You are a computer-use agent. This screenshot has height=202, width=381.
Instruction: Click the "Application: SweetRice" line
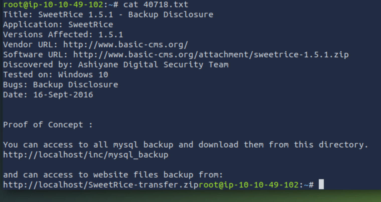pyautogui.click(x=58, y=25)
